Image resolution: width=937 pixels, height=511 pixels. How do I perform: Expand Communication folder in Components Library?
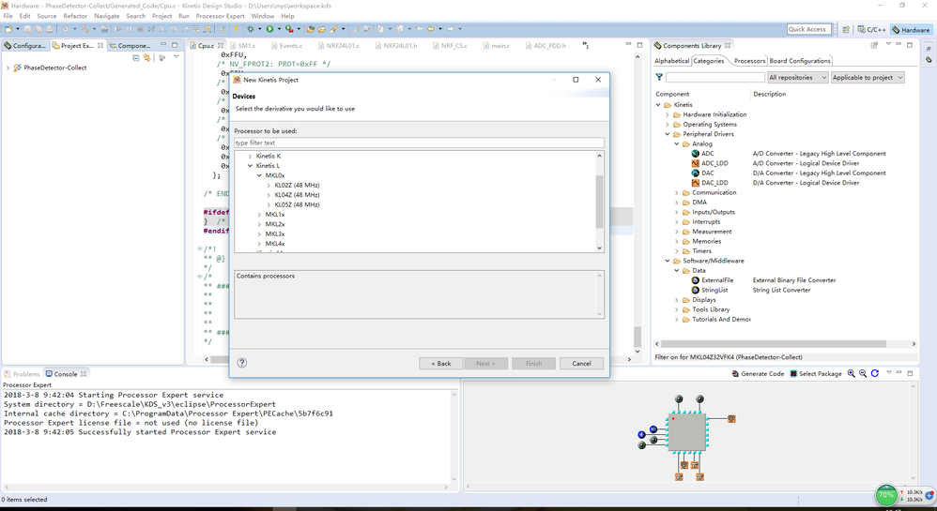point(677,193)
